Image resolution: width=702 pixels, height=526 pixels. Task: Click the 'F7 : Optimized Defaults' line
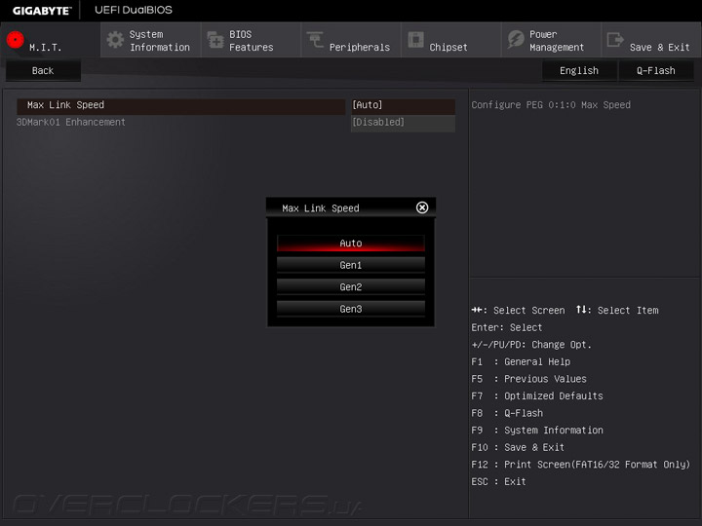point(537,395)
